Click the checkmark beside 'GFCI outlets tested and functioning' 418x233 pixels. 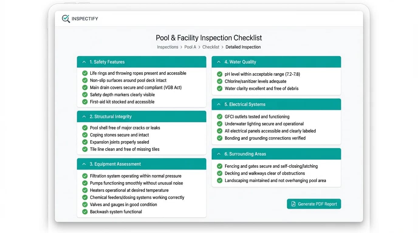click(220, 116)
